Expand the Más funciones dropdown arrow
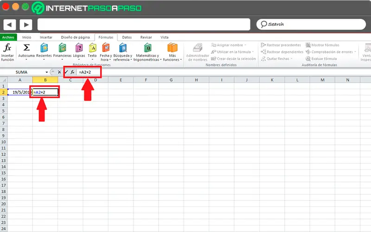The image size is (371, 232). click(x=181, y=60)
